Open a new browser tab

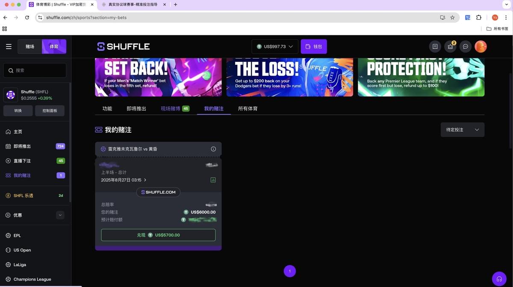pos(175,5)
